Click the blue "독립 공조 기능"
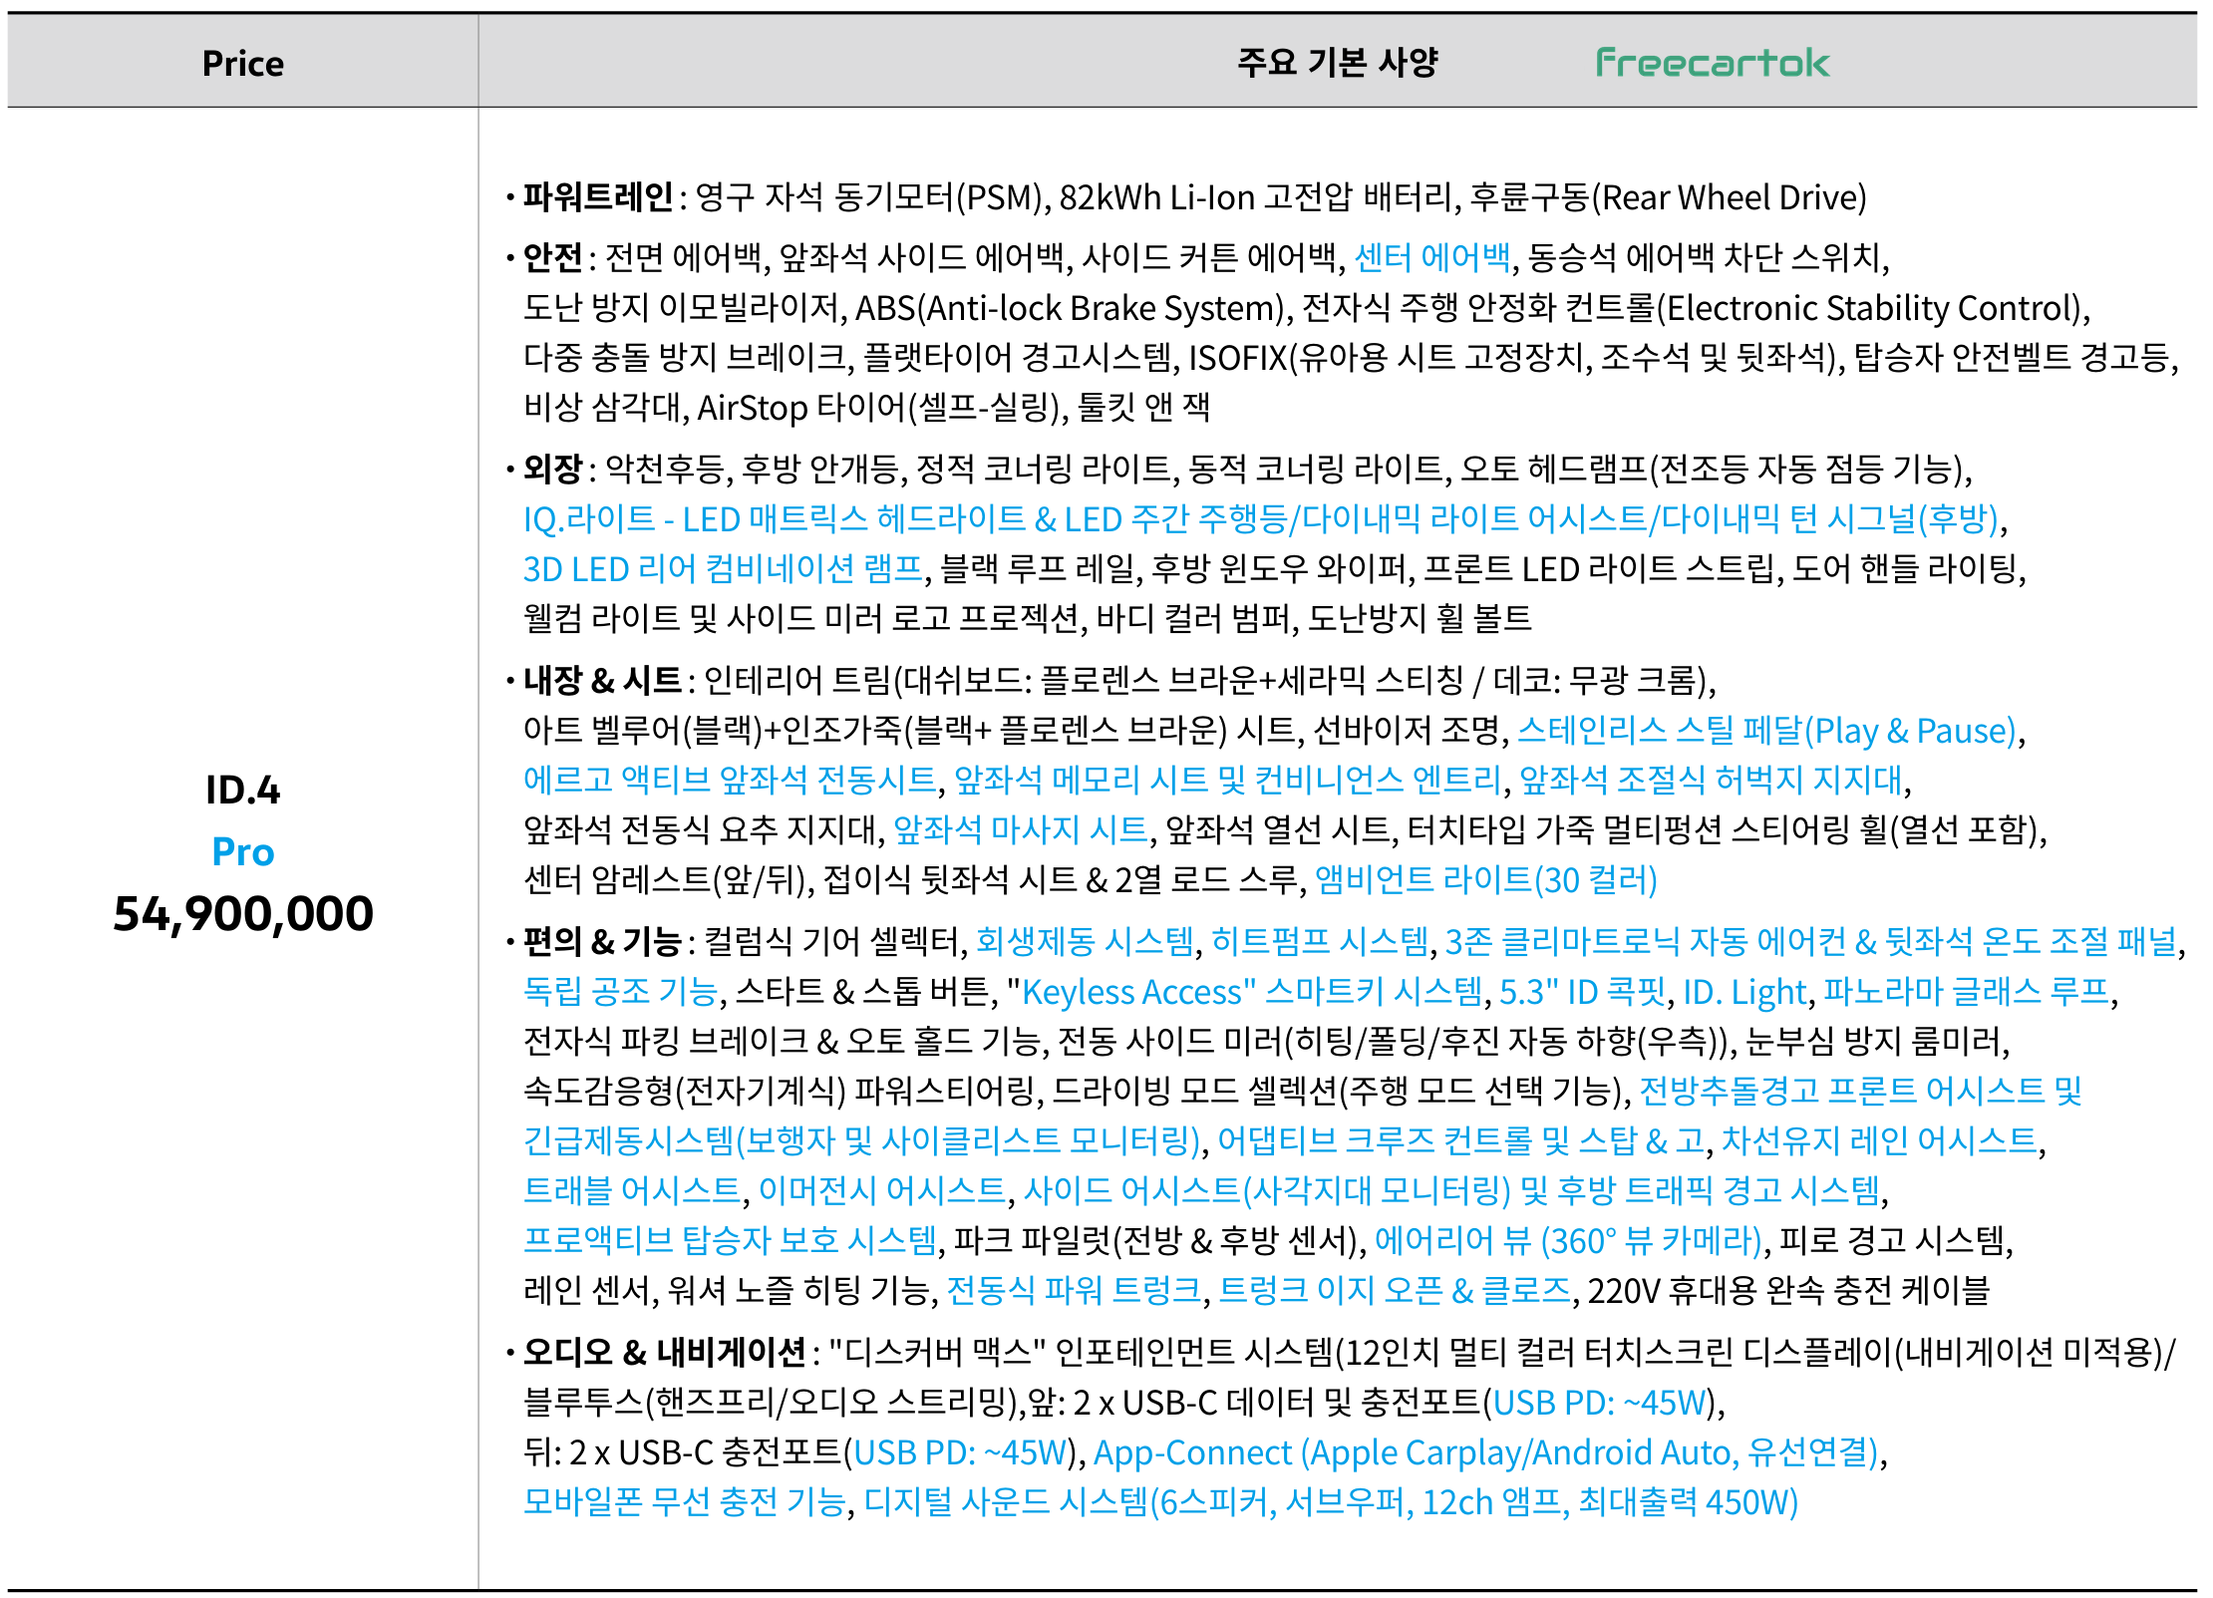Image resolution: width=2213 pixels, height=1598 pixels. point(620,992)
